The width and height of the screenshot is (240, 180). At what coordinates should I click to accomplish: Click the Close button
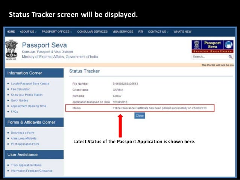140,116
